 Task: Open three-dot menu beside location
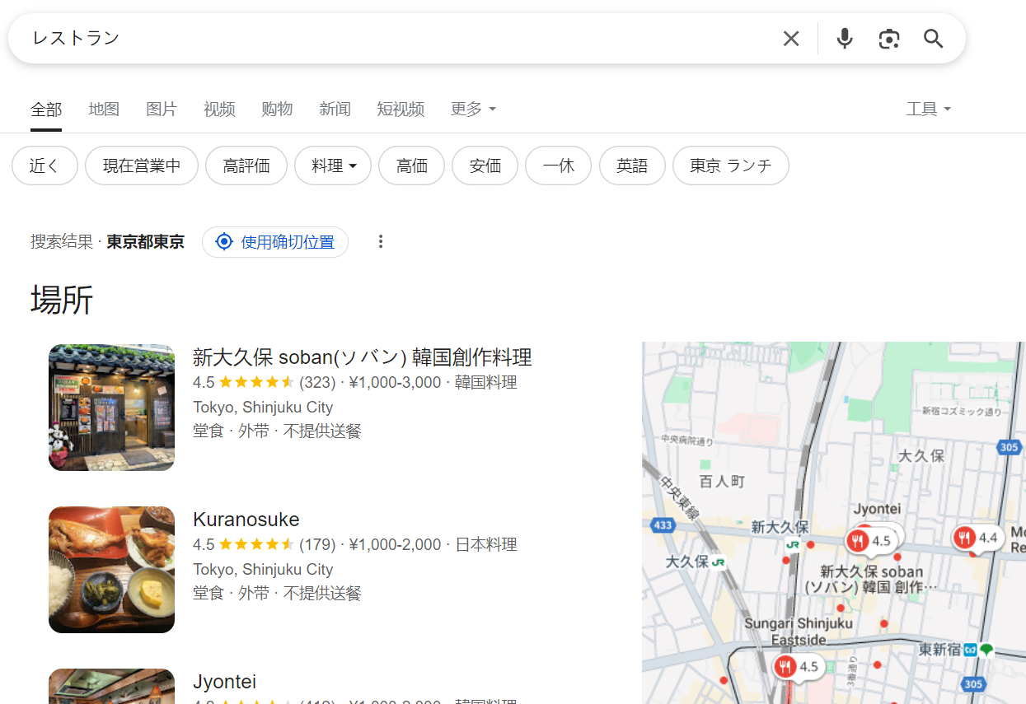(381, 241)
